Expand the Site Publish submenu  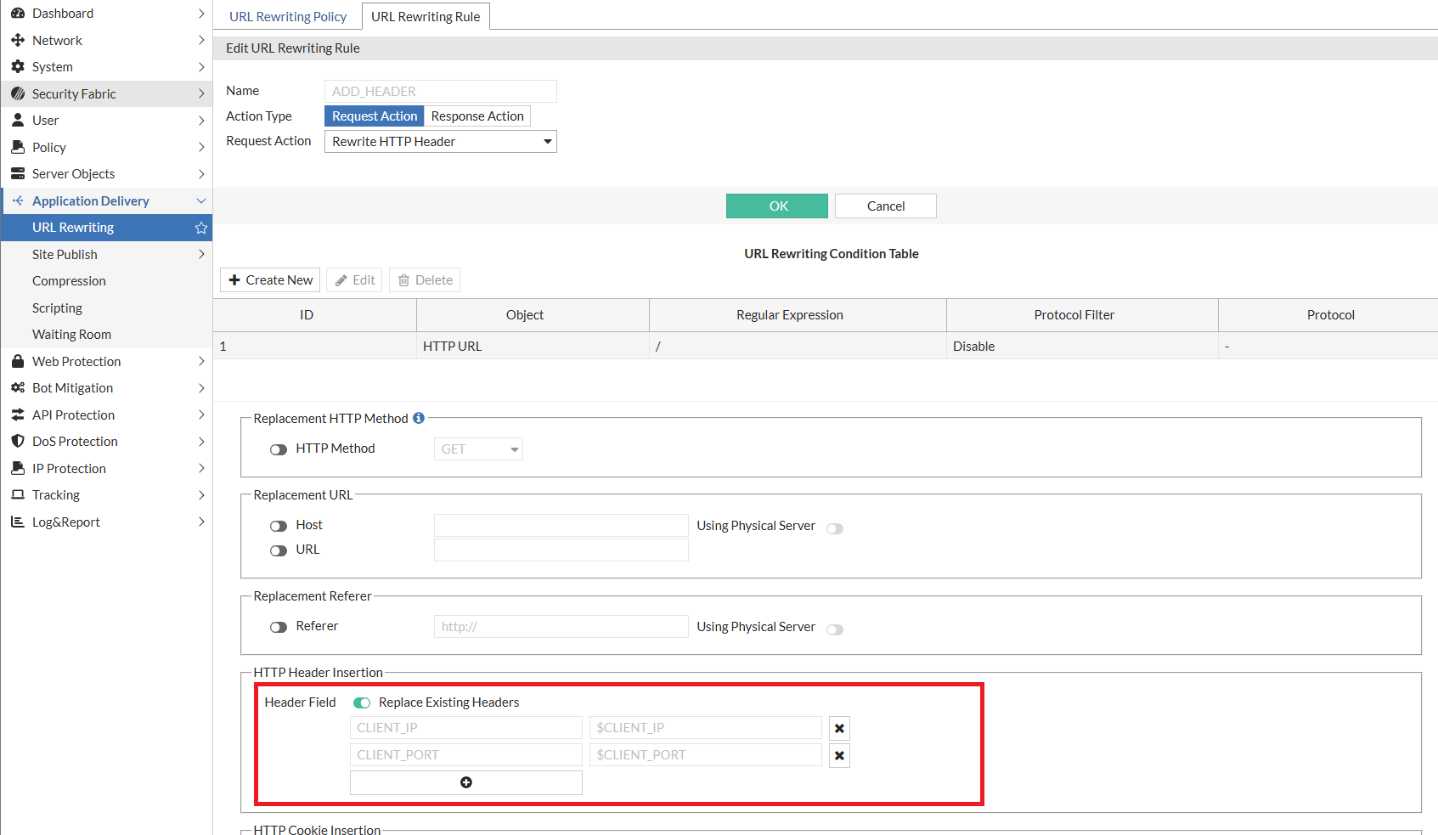[201, 254]
